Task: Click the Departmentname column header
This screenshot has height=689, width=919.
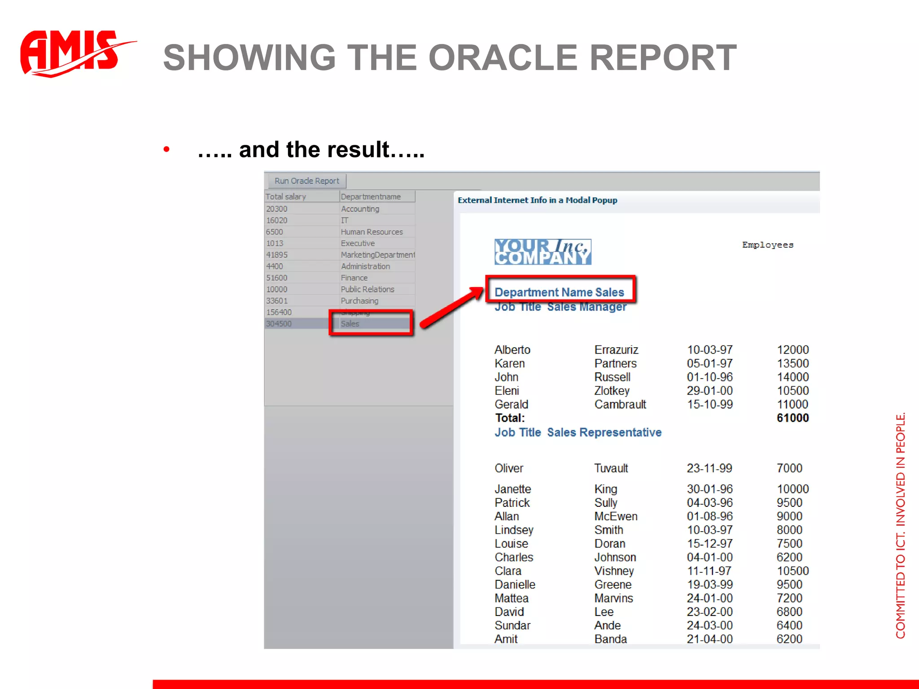Action: coord(377,196)
